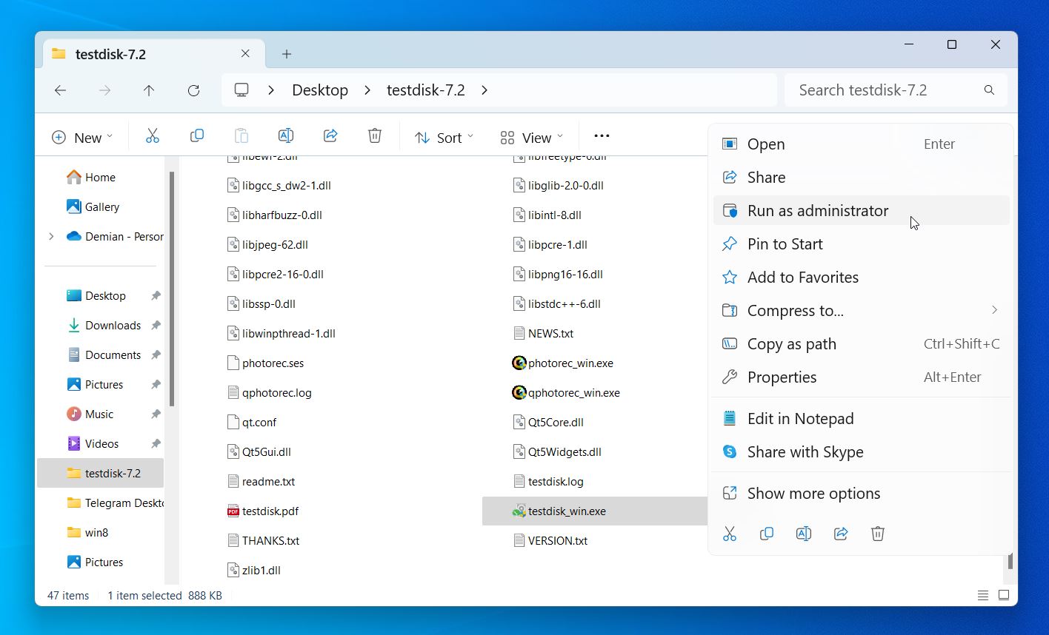Click the Cut icon in the context menu
The image size is (1049, 635).
(x=730, y=534)
